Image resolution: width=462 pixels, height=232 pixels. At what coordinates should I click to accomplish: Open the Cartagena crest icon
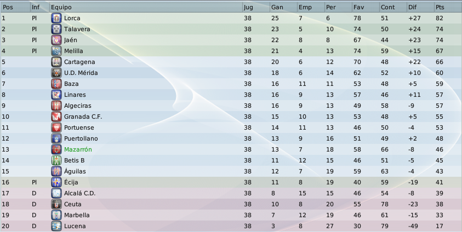[56, 62]
